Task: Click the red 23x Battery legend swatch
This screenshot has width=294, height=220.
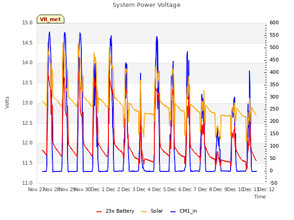Action: tap(99, 212)
